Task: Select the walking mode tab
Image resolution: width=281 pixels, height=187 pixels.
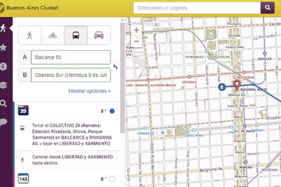Action: (x=30, y=35)
